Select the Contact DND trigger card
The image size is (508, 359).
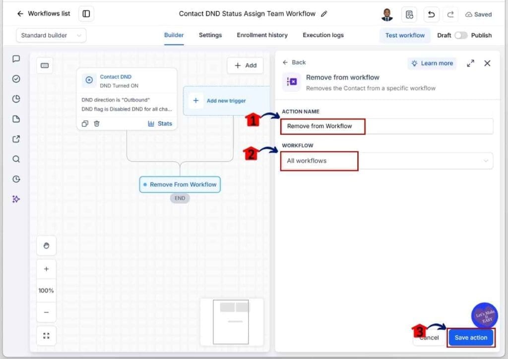127,99
